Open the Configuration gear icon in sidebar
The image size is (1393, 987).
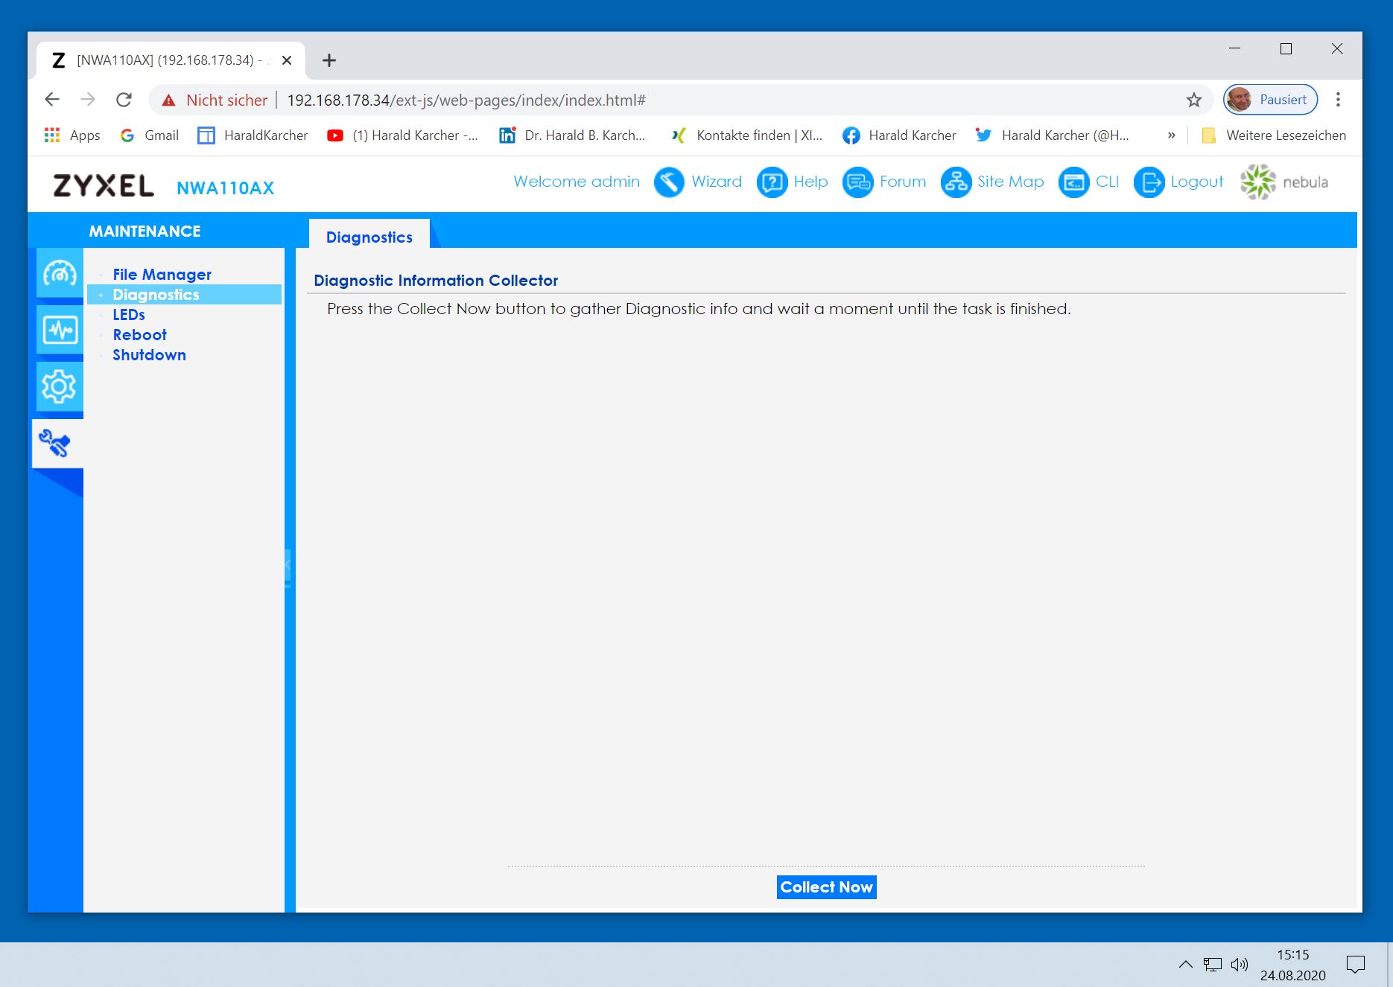(x=60, y=386)
